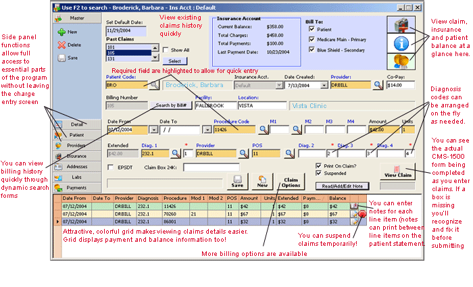The width and height of the screenshot is (473, 287).
Task: Click the Delete icon in side panel
Action: (61, 45)
